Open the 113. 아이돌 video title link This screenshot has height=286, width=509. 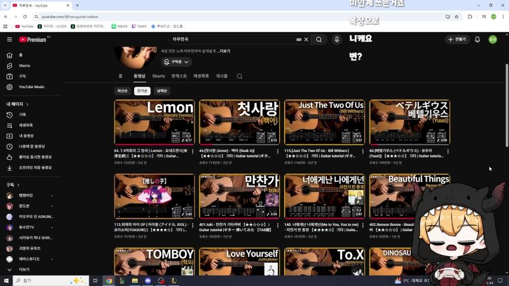pos(152,227)
